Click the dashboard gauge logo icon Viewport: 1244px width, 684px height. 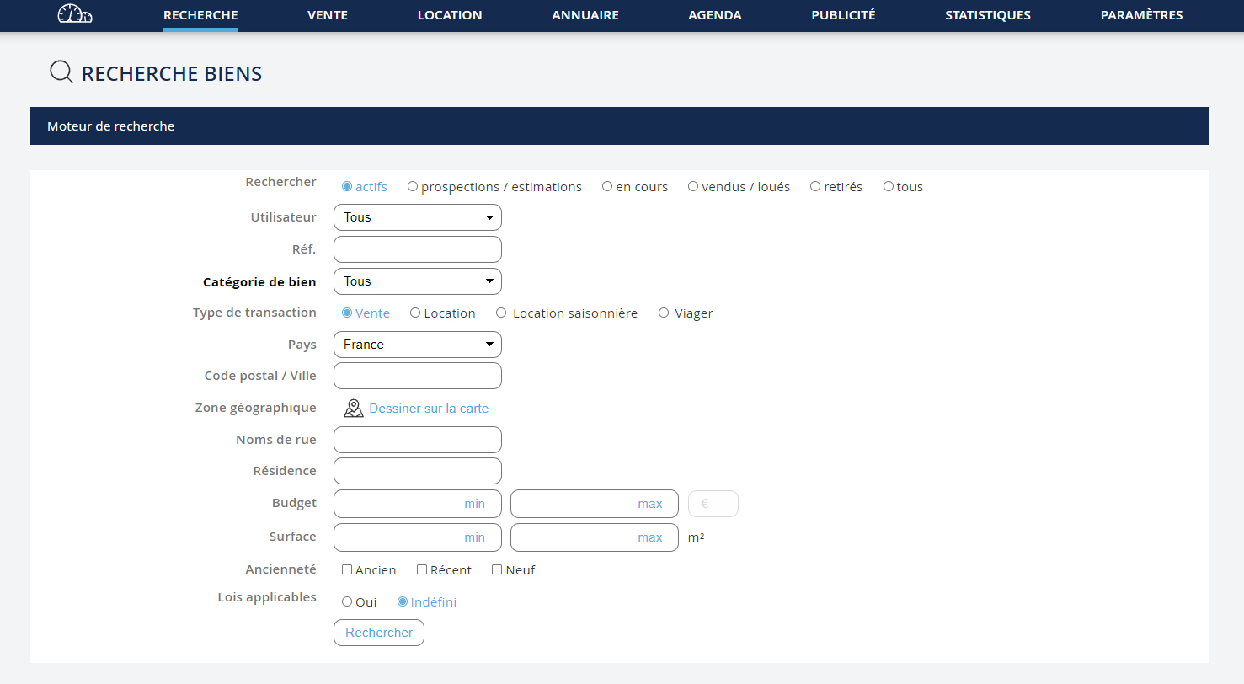pos(74,14)
